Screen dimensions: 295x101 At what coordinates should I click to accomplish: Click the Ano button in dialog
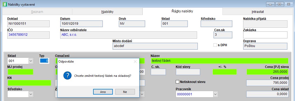point(103,92)
